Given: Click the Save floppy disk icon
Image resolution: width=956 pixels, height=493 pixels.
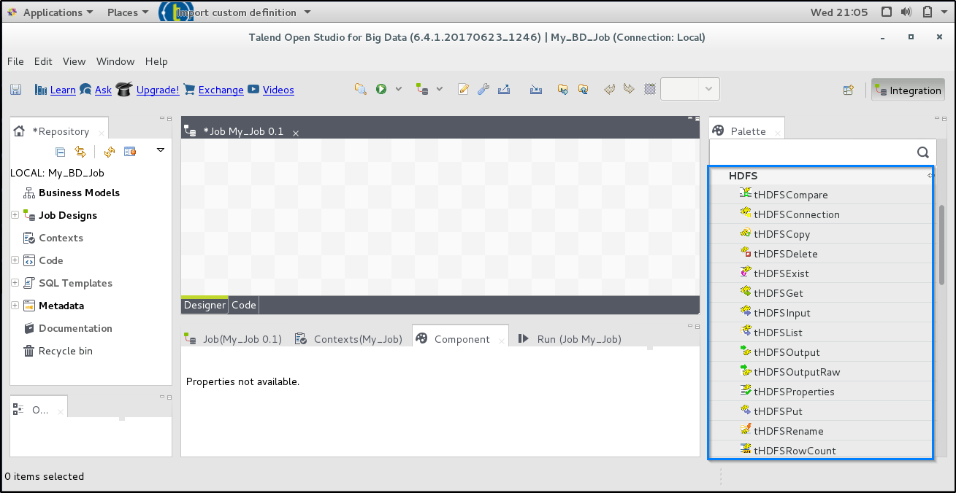Looking at the screenshot, I should pyautogui.click(x=15, y=90).
